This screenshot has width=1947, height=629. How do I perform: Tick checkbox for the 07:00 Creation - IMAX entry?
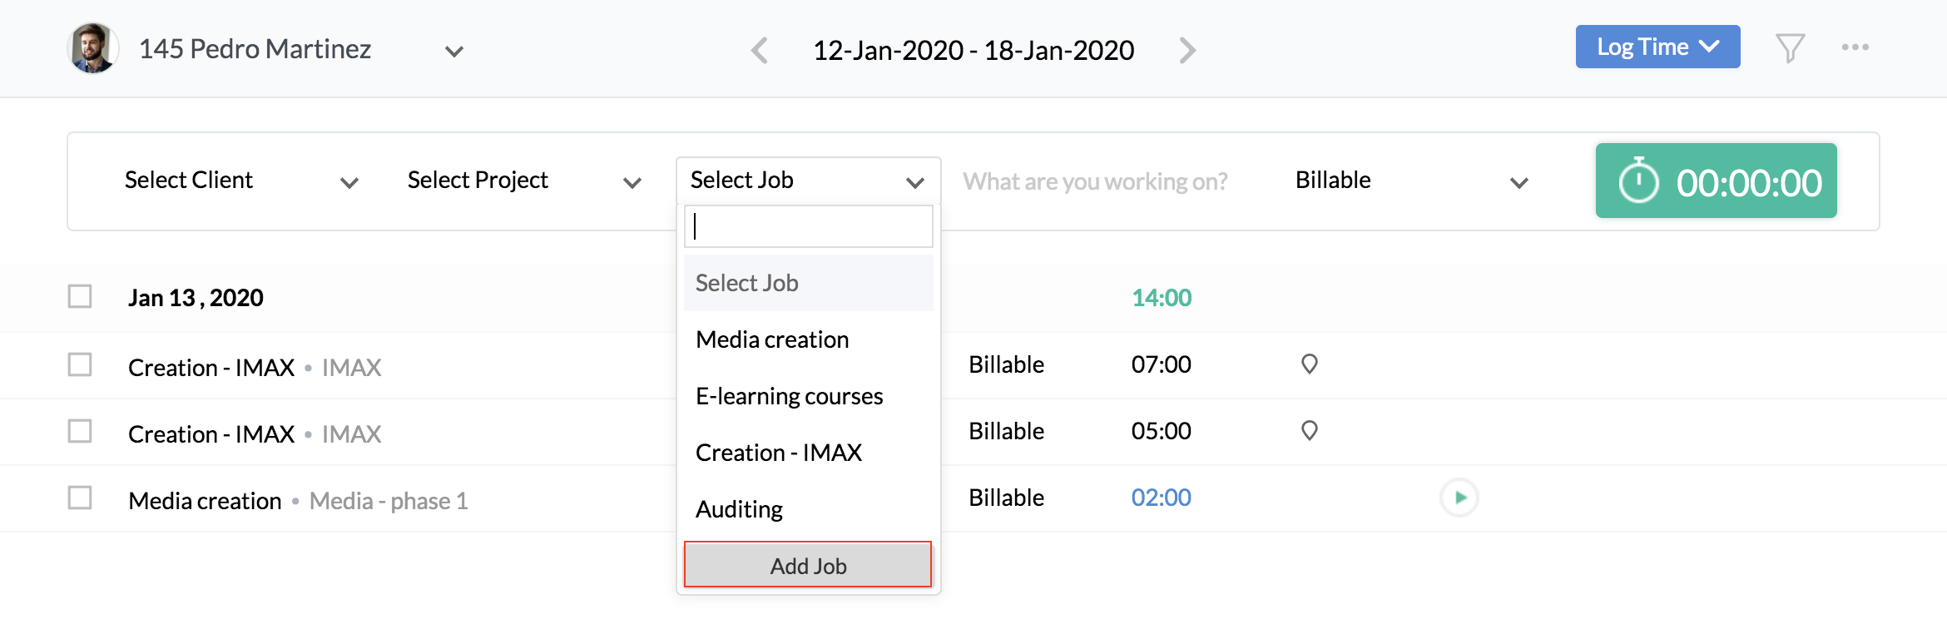click(x=80, y=365)
